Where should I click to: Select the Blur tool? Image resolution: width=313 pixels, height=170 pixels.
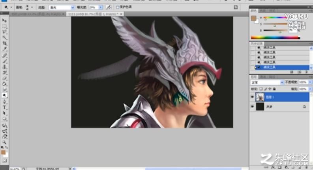pos(4,89)
